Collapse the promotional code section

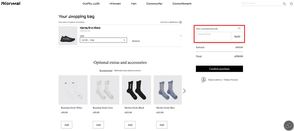coord(239,28)
